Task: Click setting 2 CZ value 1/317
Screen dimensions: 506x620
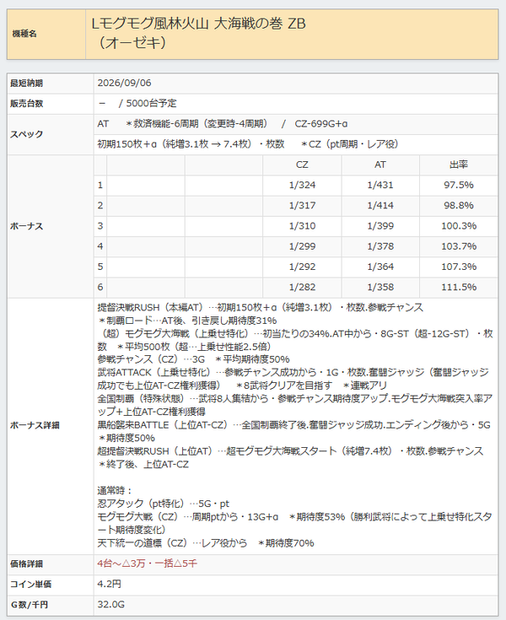Action: tap(302, 206)
